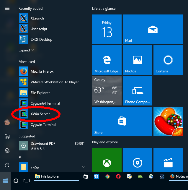188x190 pixels.
Task: Expand the Recently added list
Action: click(26, 50)
